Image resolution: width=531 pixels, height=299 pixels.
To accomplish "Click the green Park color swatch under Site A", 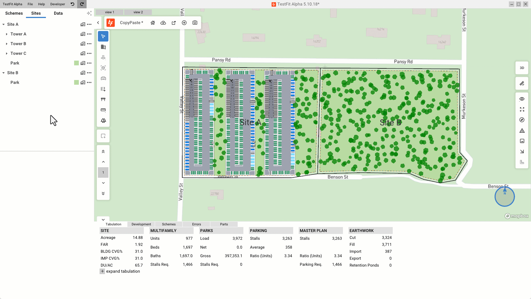I will tap(76, 63).
